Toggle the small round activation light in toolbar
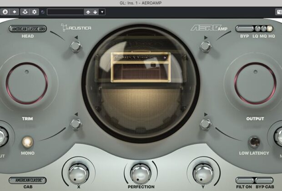The width and height of the screenshot is (282, 191). point(43,12)
